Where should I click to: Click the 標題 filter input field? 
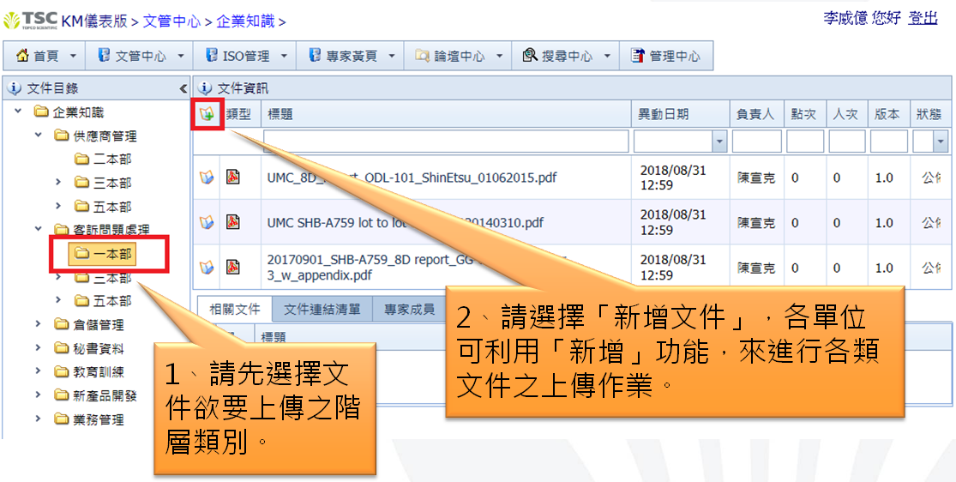click(446, 142)
